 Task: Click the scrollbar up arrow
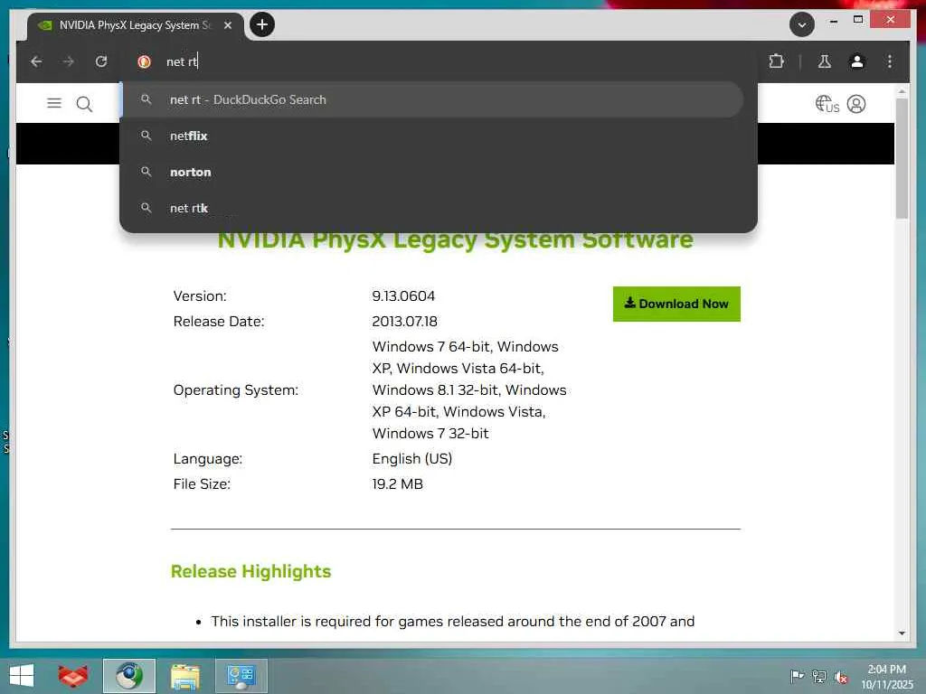902,91
